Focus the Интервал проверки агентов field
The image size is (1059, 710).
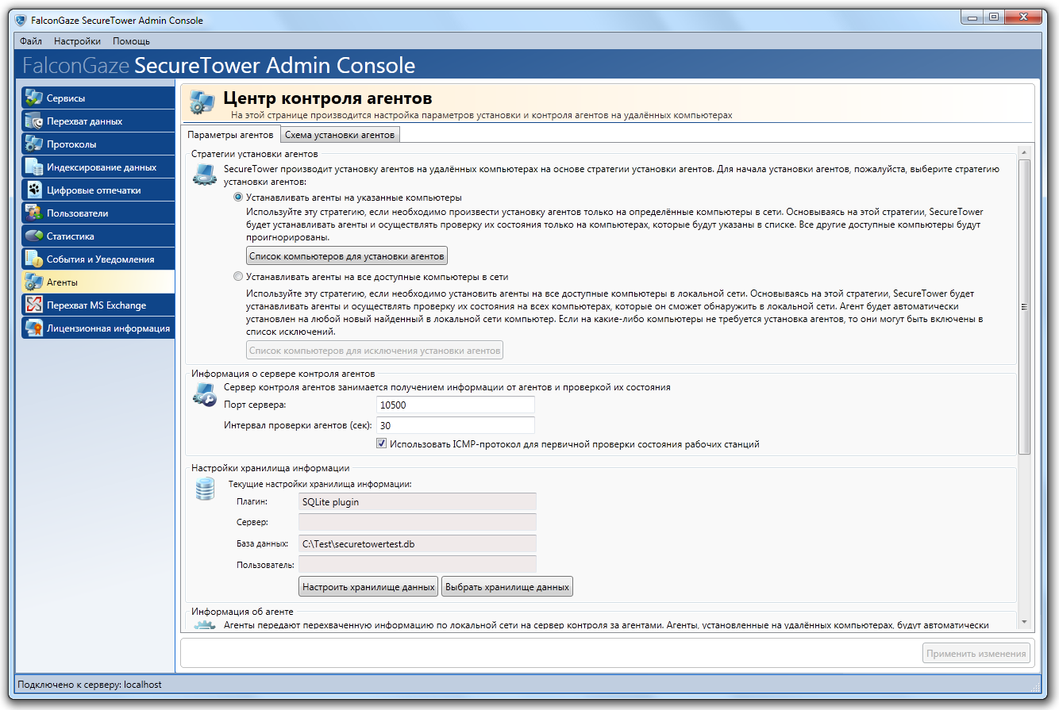click(456, 425)
